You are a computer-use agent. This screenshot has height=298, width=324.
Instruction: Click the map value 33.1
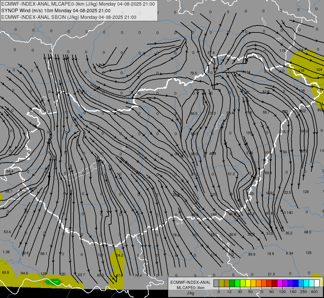point(214,235)
